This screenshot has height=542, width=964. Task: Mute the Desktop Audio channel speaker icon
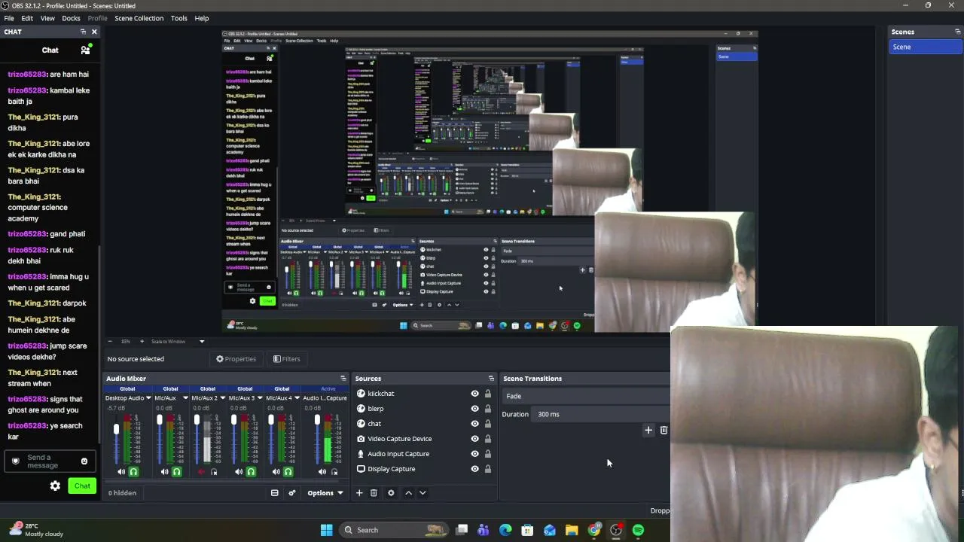pos(121,472)
